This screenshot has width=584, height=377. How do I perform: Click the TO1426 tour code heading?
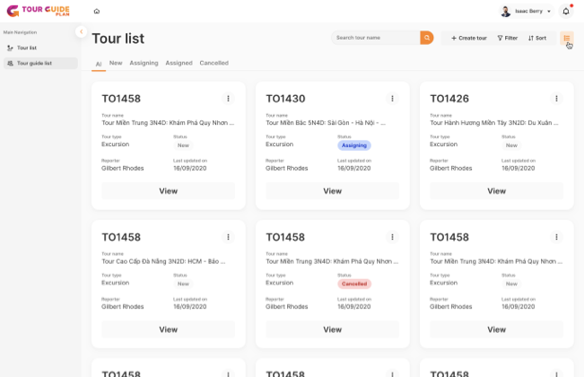449,99
